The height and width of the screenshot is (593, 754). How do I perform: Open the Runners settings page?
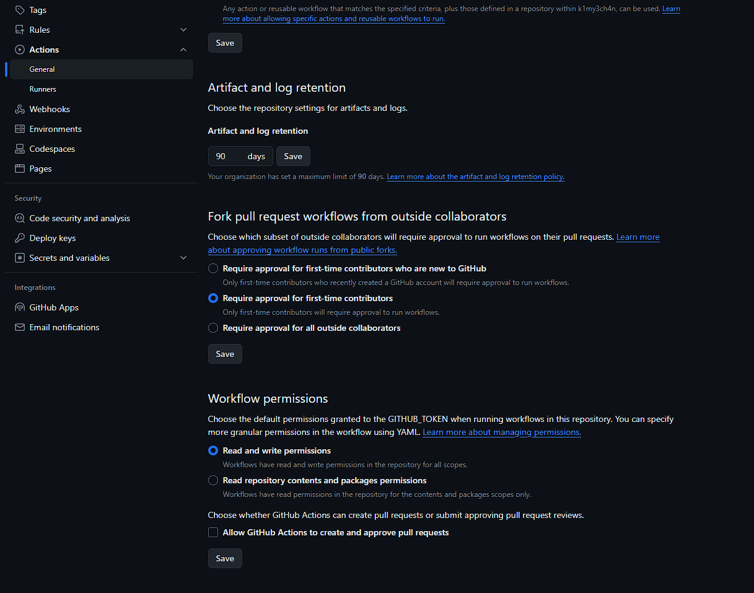43,89
